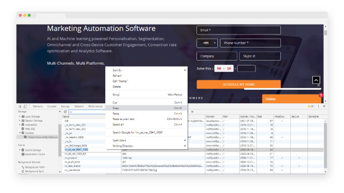Click the Background Sync icon

pos(23,171)
